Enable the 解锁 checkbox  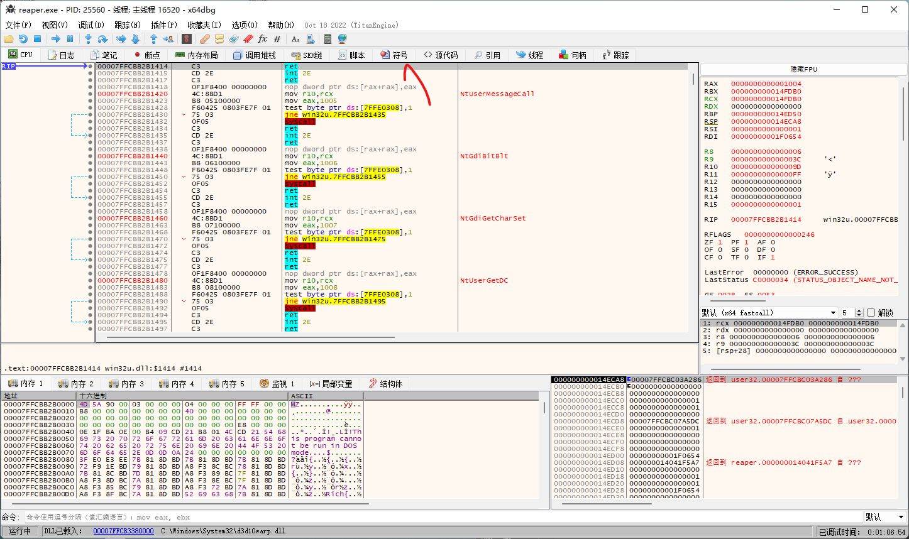(x=871, y=313)
